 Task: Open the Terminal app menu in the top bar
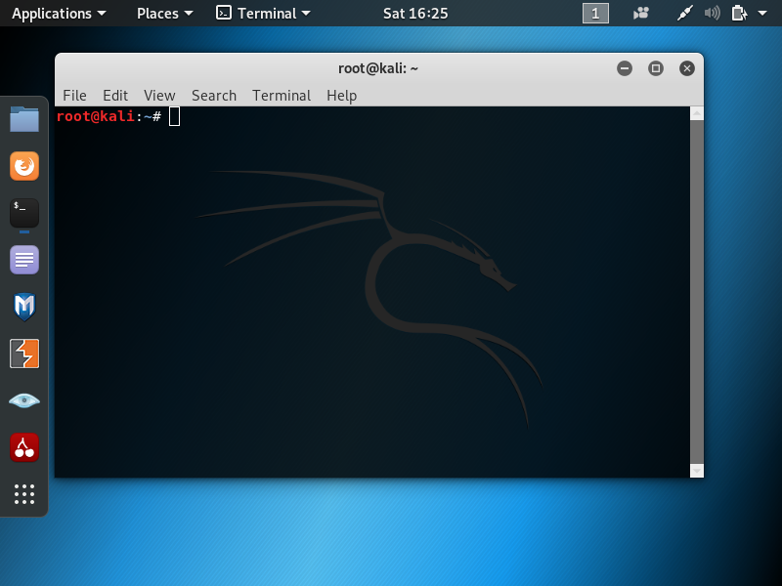coord(263,14)
